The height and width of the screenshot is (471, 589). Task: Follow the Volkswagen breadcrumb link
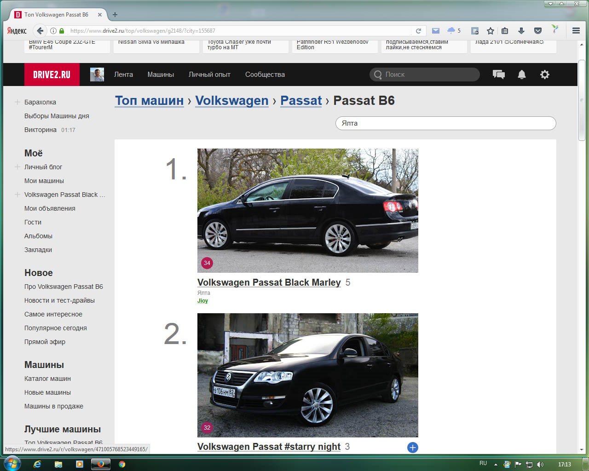[232, 101]
